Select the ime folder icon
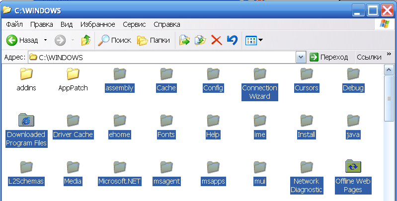The height and width of the screenshot is (201, 397). click(260, 120)
